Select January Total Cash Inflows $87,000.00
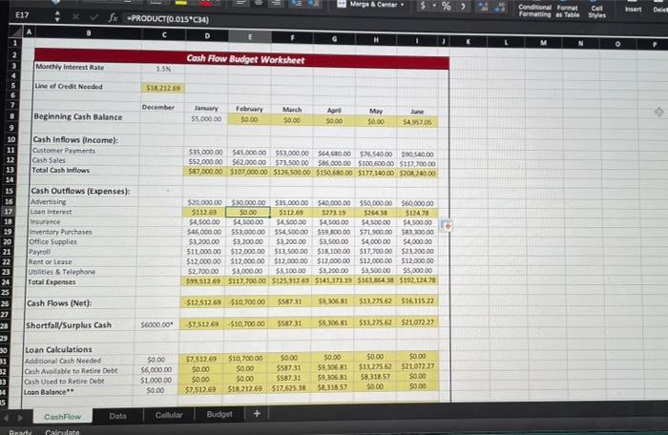Screen dimensions: 668x435 [205, 172]
